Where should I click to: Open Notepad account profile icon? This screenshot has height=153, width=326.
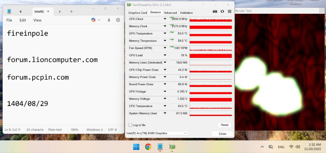[x=109, y=20]
